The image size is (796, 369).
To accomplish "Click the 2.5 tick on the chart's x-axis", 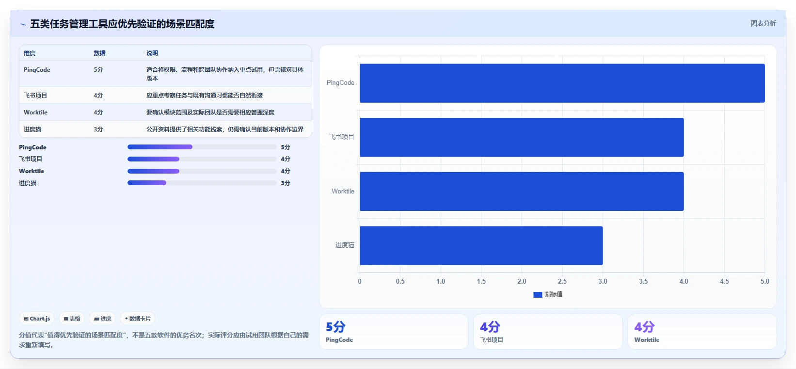I will (562, 281).
